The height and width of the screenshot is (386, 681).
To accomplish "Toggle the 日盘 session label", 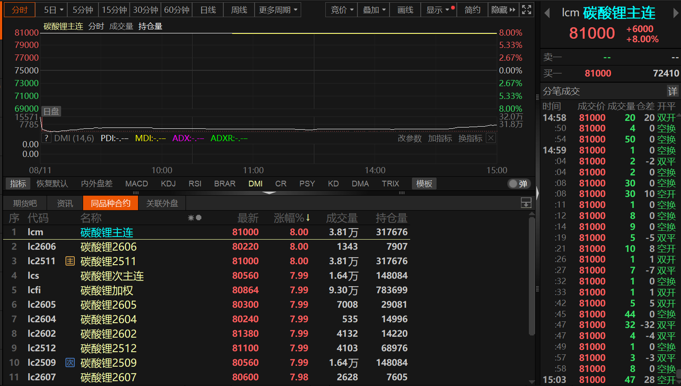I will click(x=51, y=111).
